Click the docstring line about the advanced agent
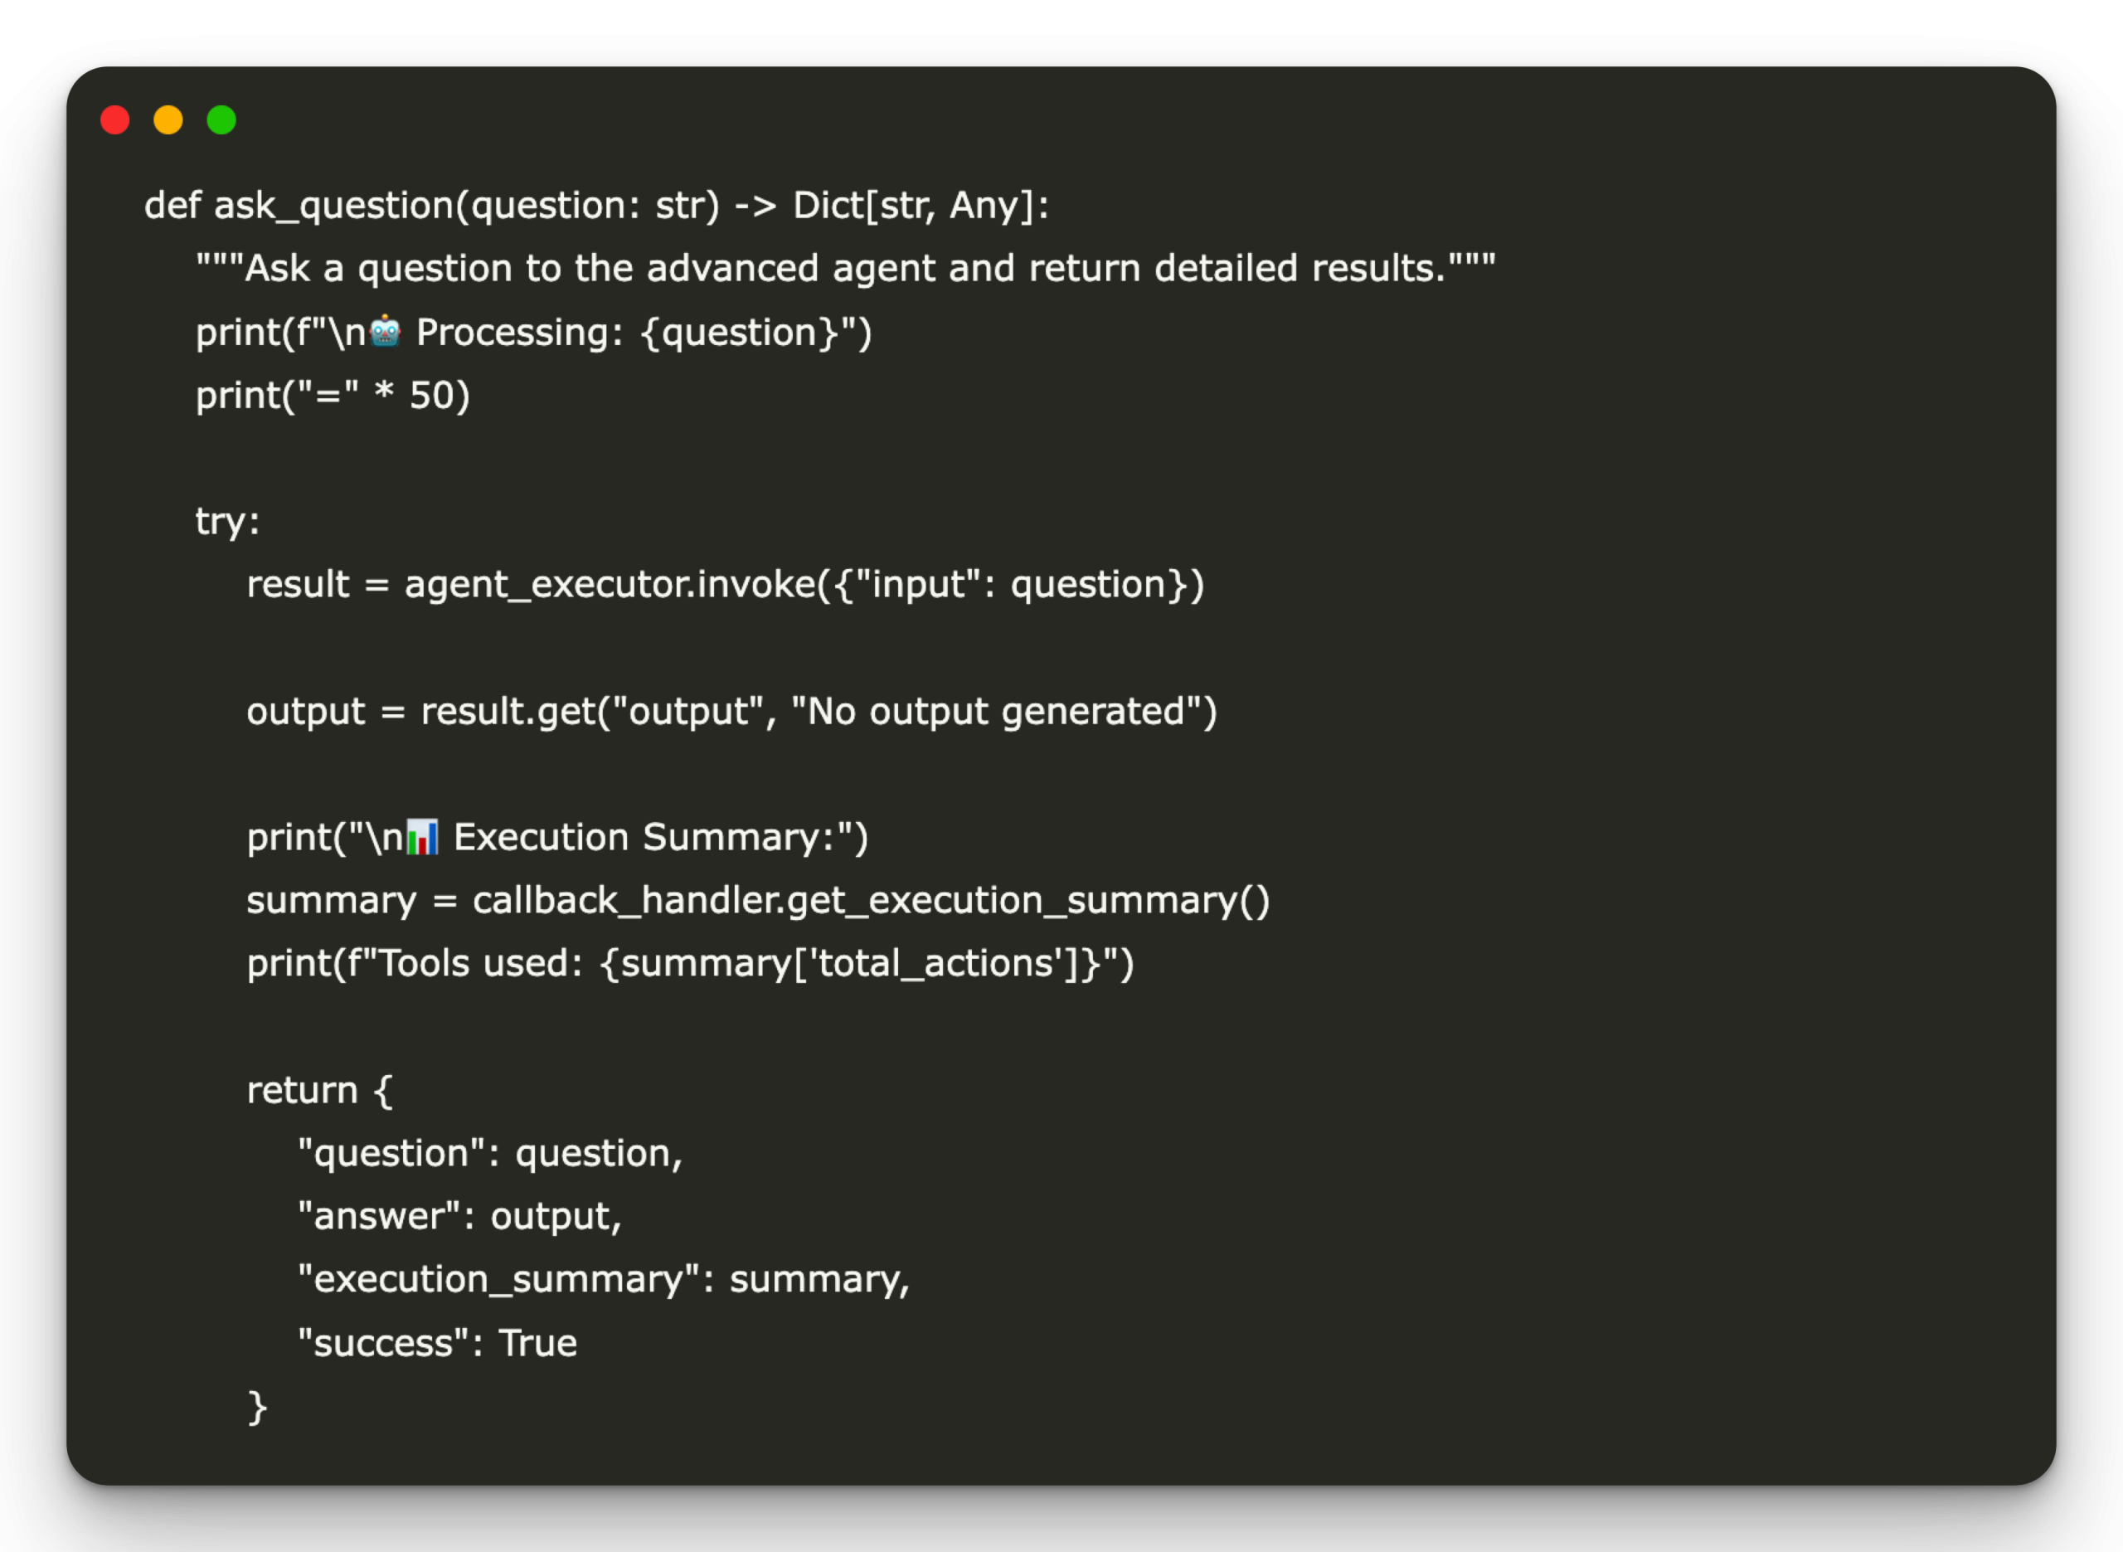This screenshot has height=1552, width=2123. 845,269
